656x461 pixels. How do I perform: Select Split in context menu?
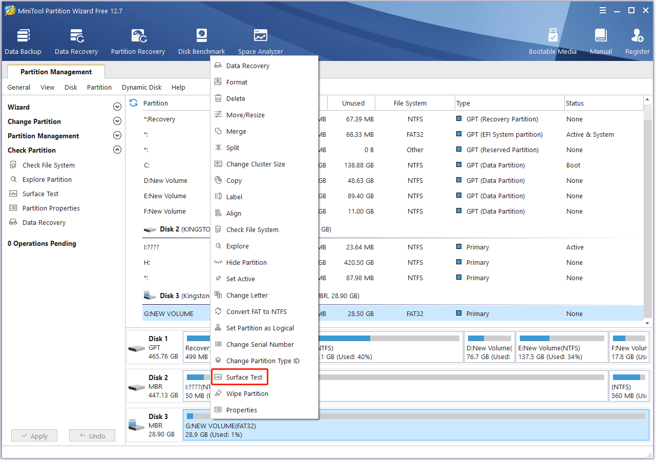tap(264, 148)
